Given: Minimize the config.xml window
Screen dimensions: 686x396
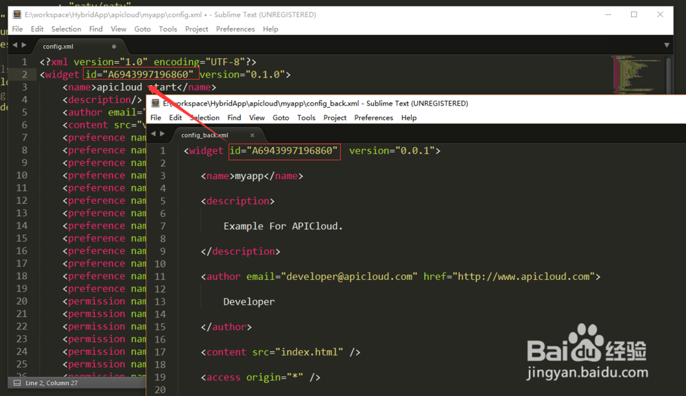Looking at the screenshot, I should pos(608,14).
